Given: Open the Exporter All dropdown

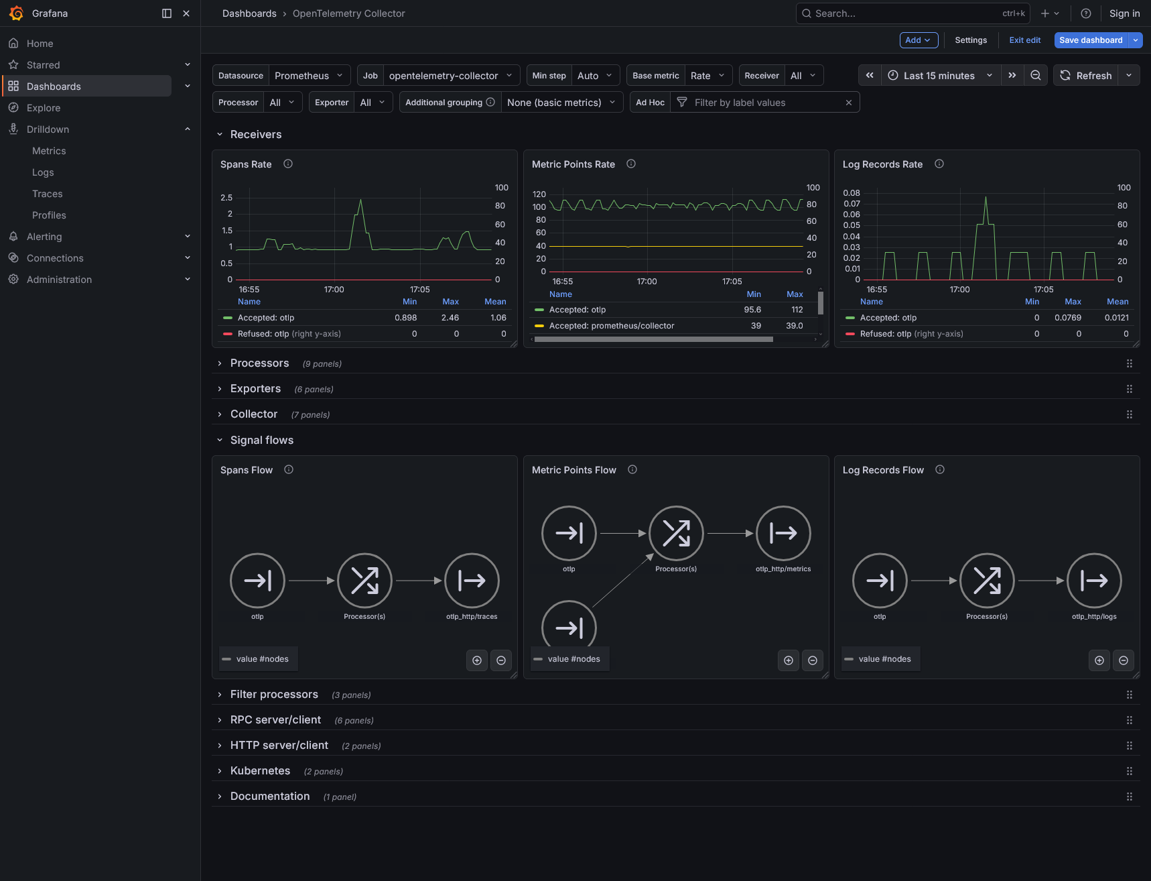Looking at the screenshot, I should click(x=373, y=102).
